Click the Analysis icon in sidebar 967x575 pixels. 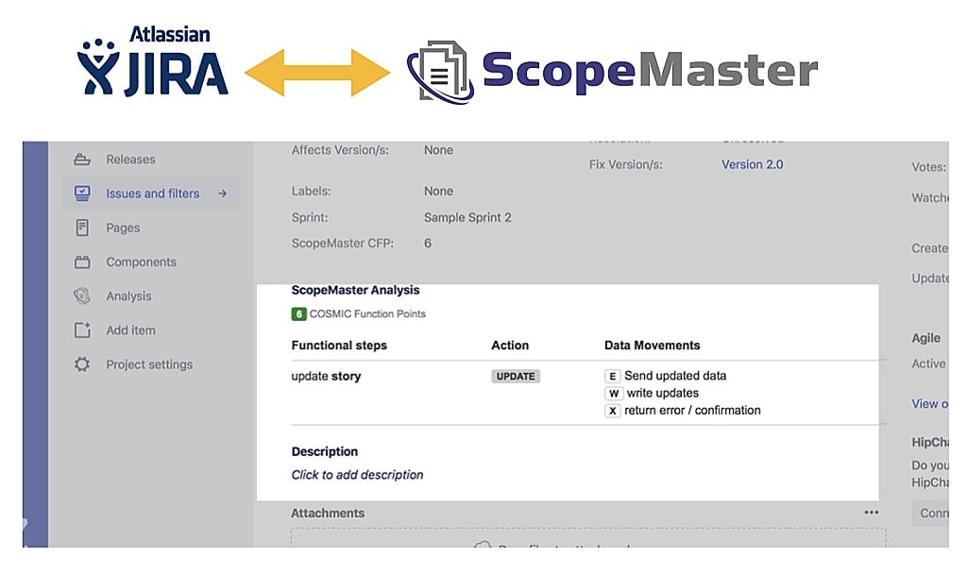[82, 296]
